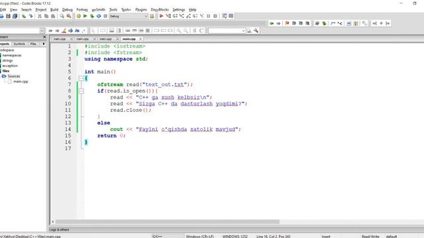Screen dimensions: 424x238
Task: Select the files project in tree
Action: (6, 71)
